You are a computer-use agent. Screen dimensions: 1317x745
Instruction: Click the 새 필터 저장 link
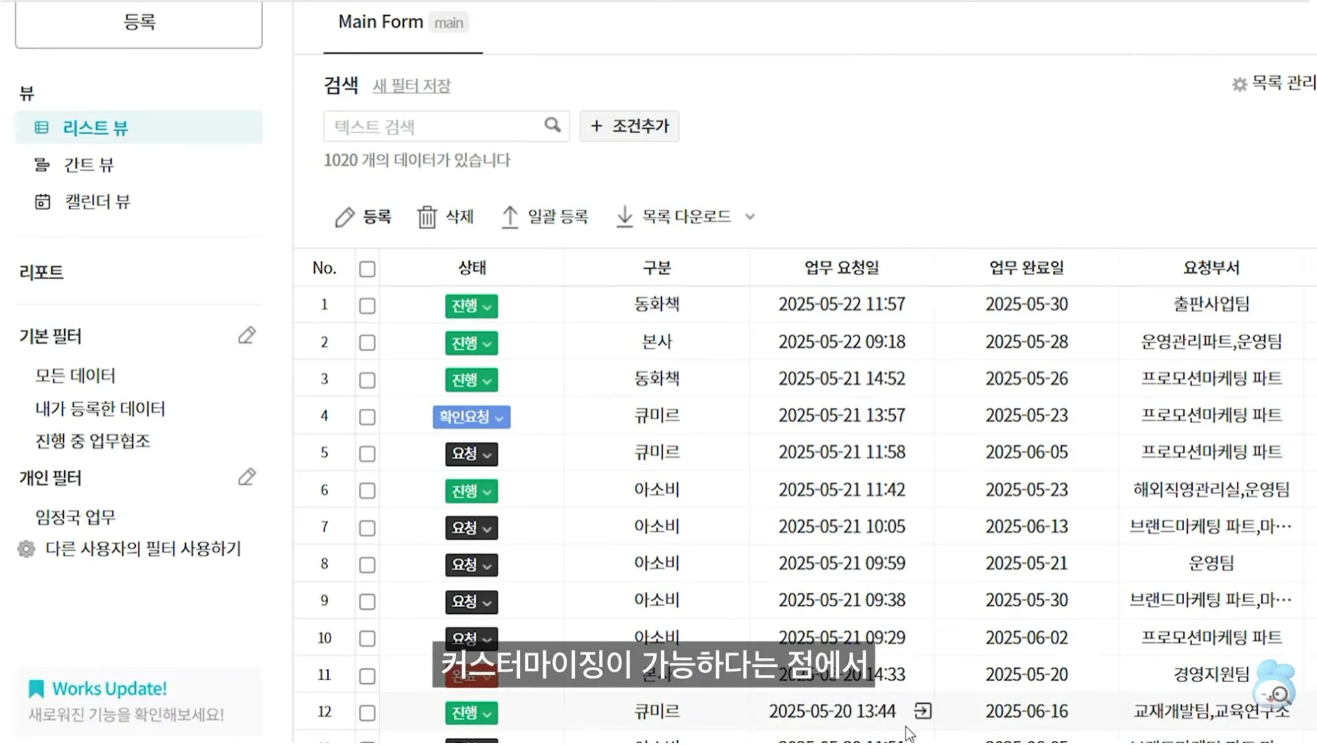pos(411,86)
